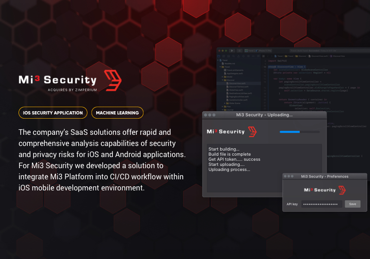Expand the Model folder
This screenshot has height=259, width=370.
click(222, 77)
